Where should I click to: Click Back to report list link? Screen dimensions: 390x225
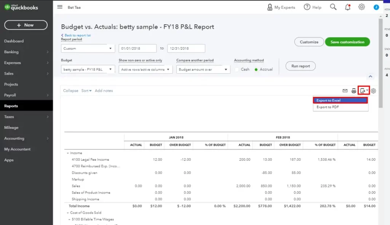[x=77, y=35]
